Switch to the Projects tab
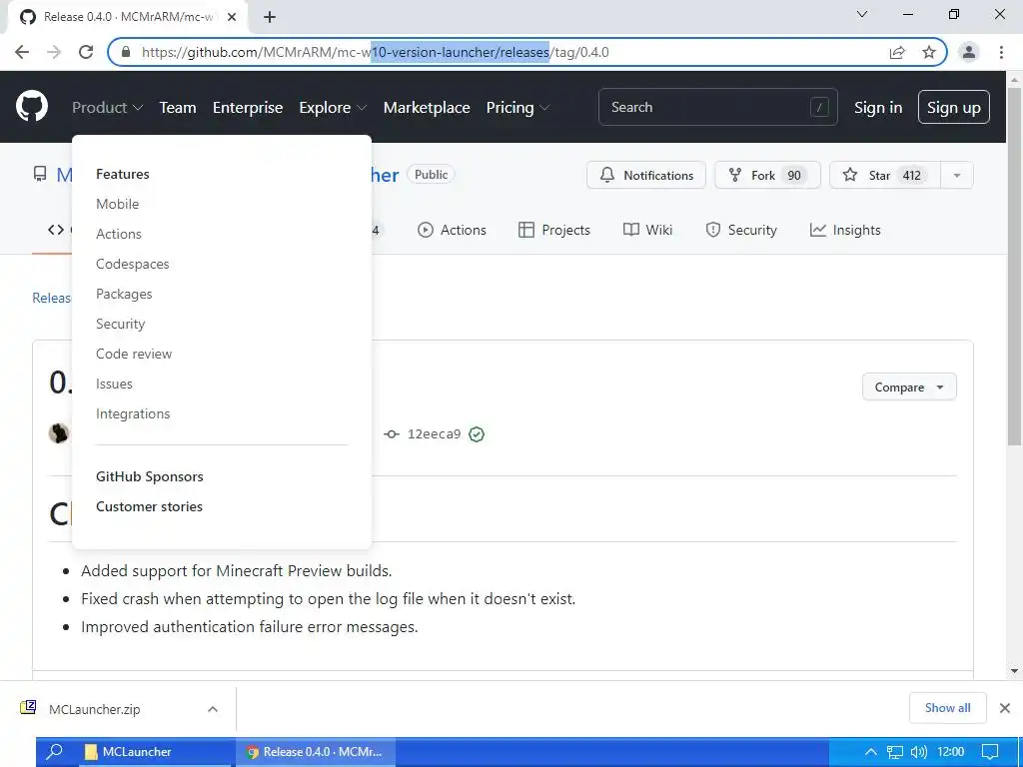Screen dimensions: 1023x767 pyautogui.click(x=553, y=230)
